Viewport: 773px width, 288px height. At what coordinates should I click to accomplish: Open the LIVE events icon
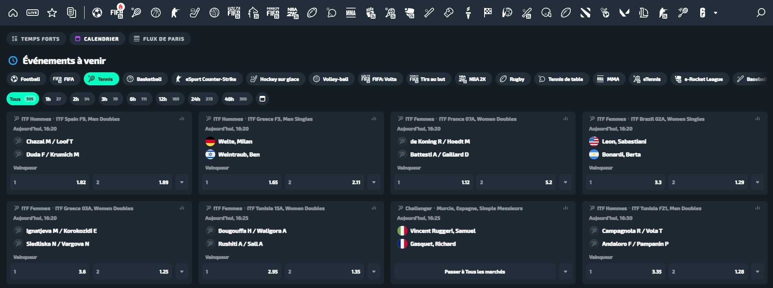click(33, 13)
